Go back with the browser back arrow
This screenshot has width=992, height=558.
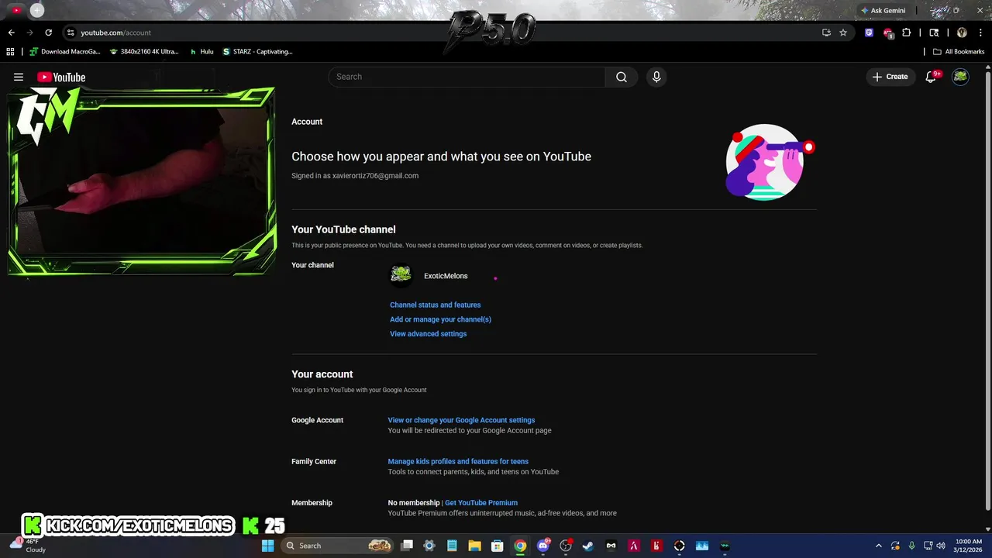point(11,33)
